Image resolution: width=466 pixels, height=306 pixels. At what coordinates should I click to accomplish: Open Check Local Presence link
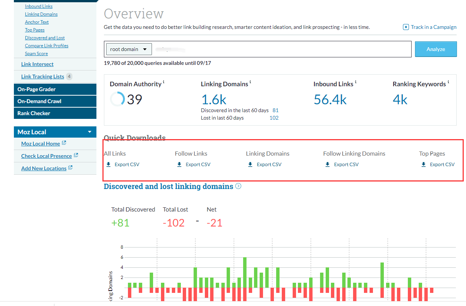tap(47, 156)
